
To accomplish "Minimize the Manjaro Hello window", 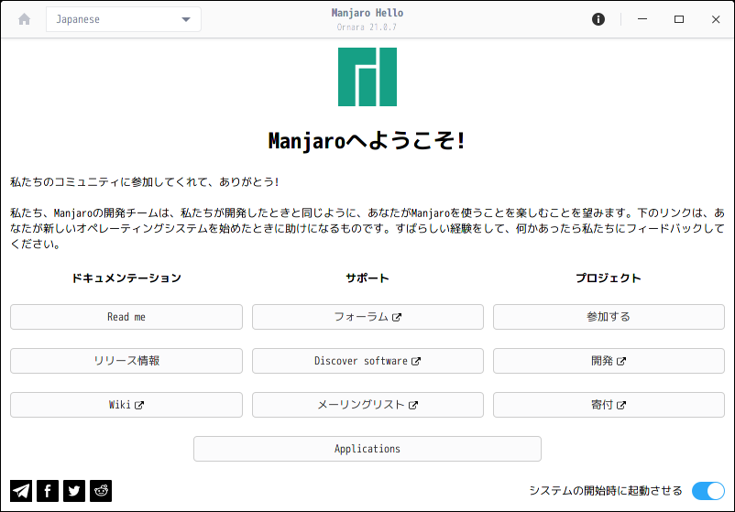I will coord(642,19).
